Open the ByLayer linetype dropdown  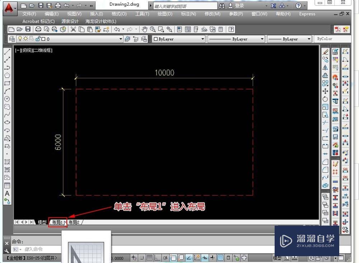pos(262,39)
